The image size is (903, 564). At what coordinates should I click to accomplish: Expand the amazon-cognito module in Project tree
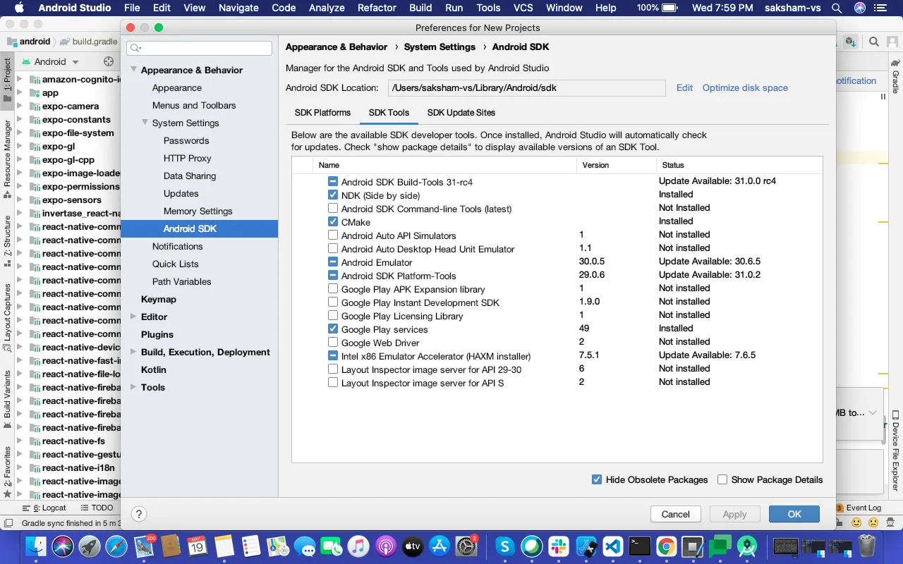[20, 80]
